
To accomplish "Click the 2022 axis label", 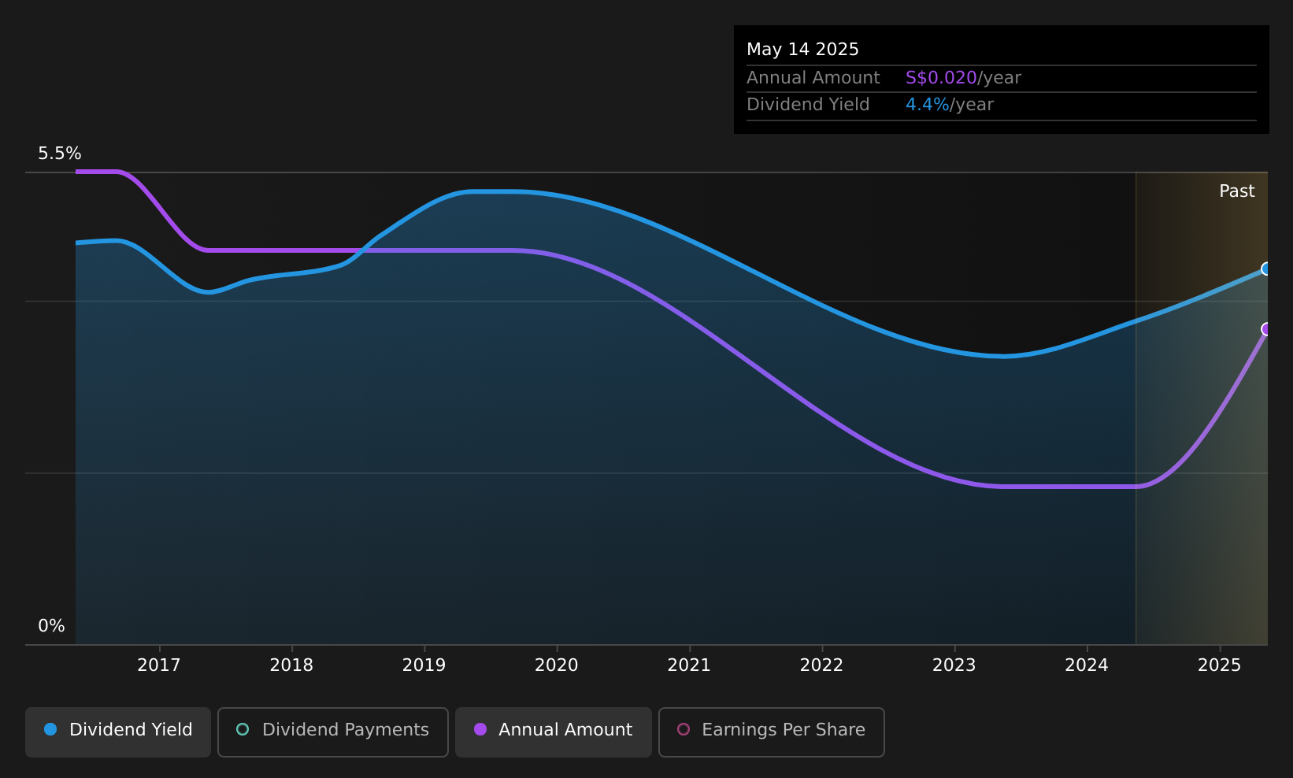I will [822, 665].
